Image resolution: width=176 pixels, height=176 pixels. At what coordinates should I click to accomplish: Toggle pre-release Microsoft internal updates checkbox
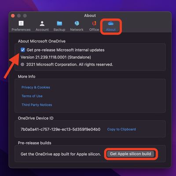[23, 50]
